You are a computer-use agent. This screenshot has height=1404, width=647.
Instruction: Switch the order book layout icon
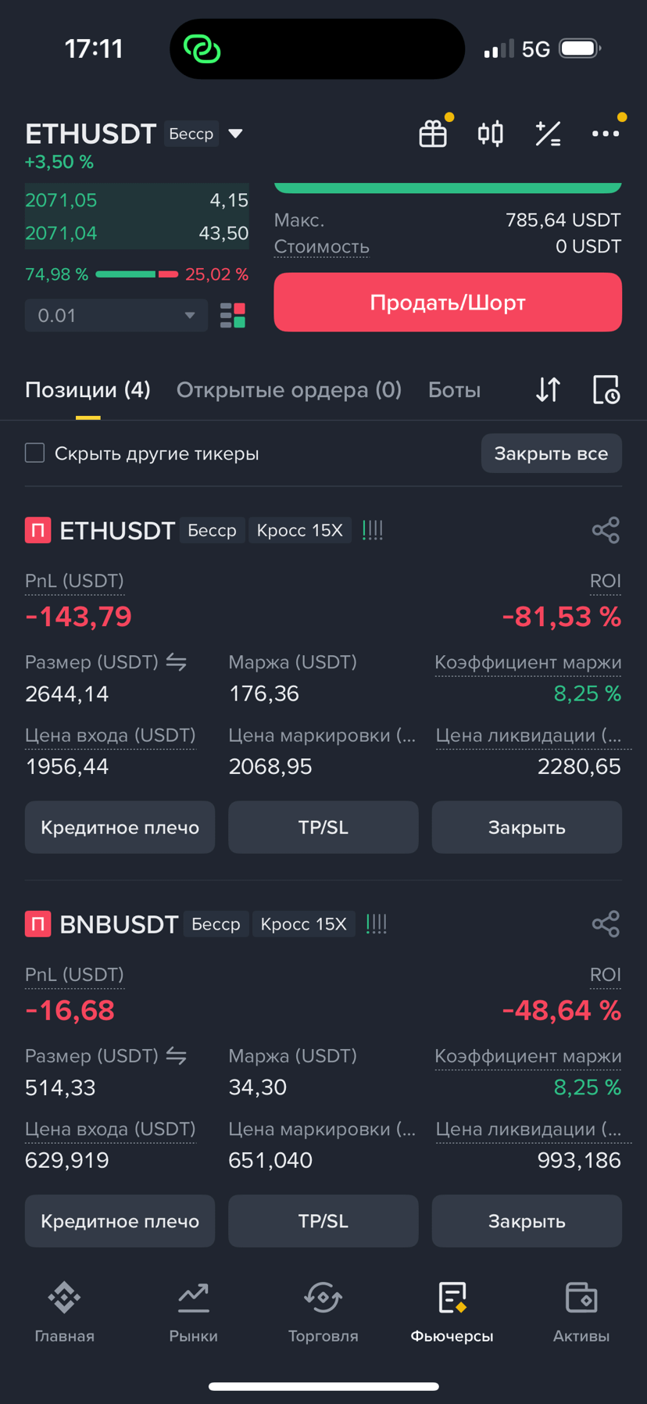(x=233, y=316)
